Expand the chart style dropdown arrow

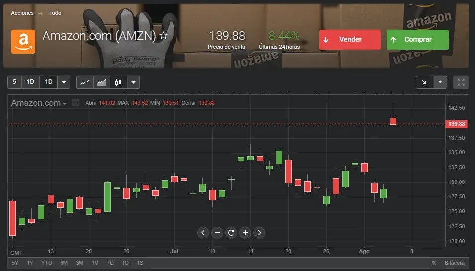pyautogui.click(x=133, y=82)
